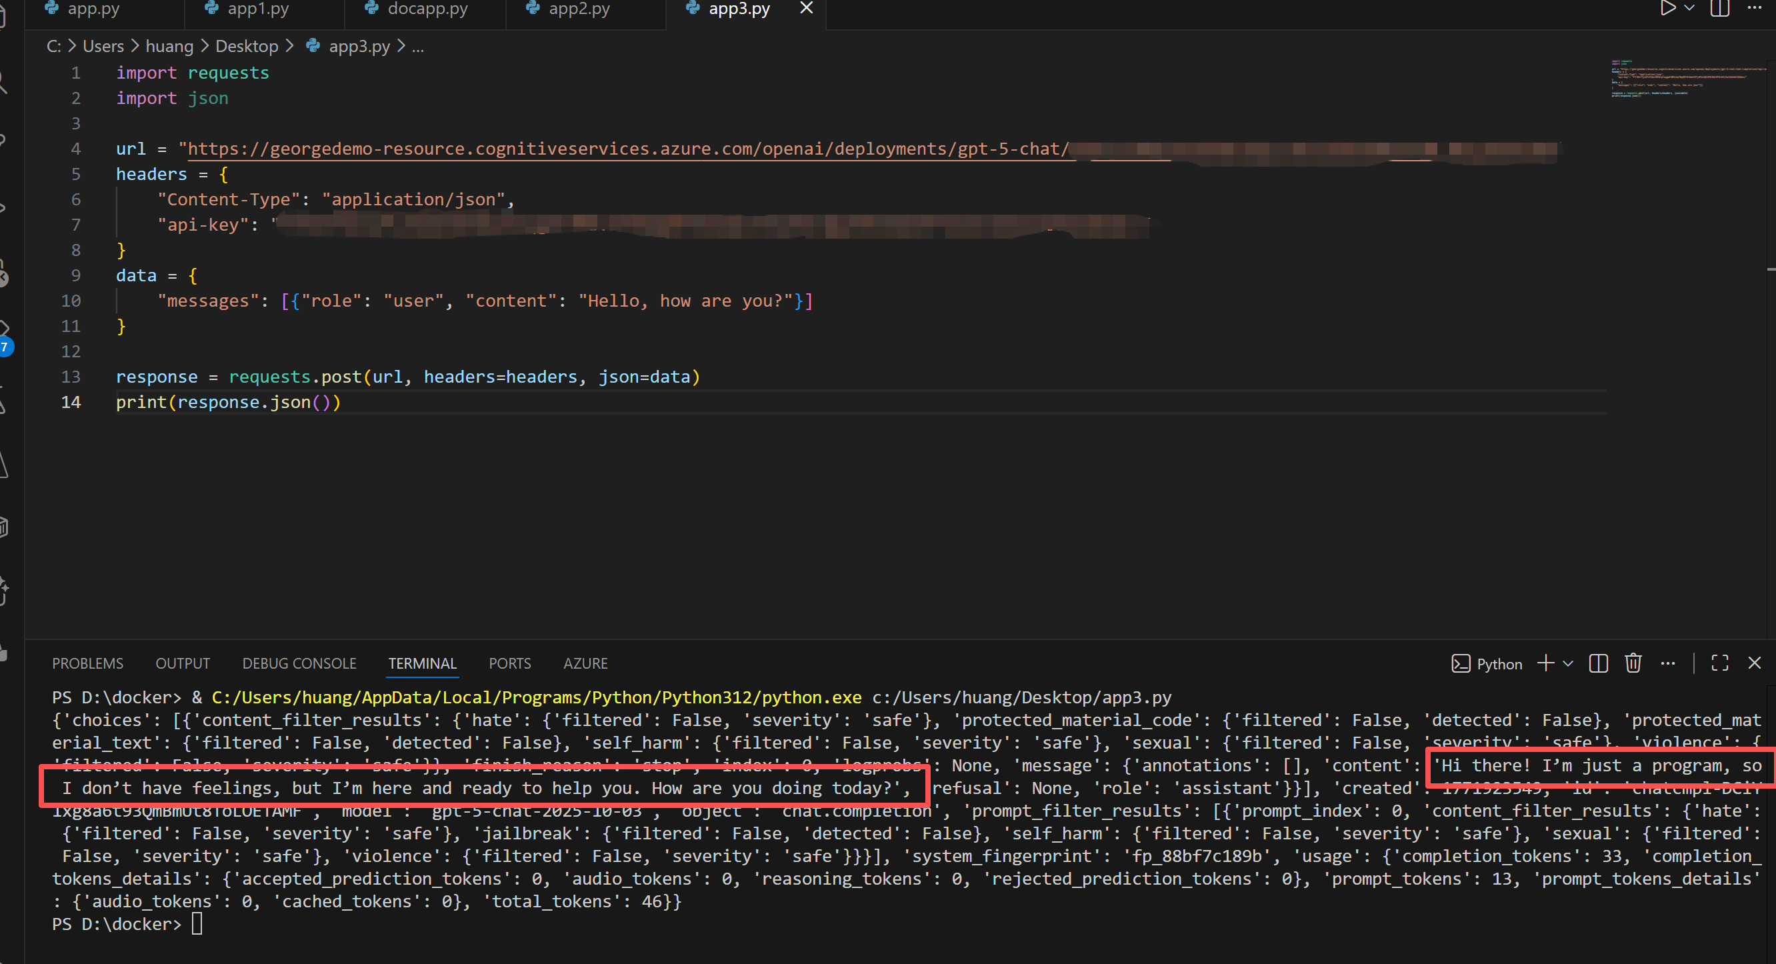Expand the terminal launch profile dropdown
The height and width of the screenshot is (964, 1776).
coord(1568,663)
